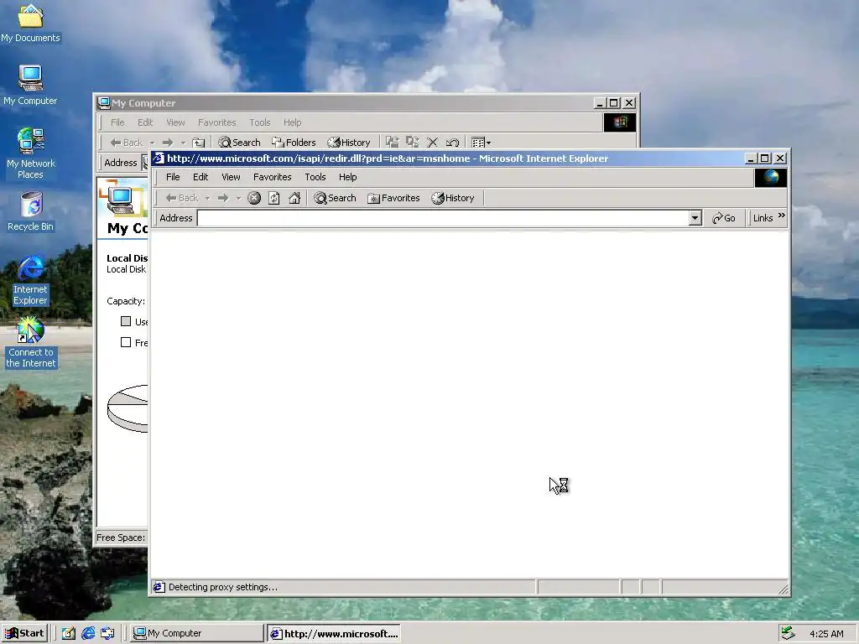Open File menu in My Computer window
The image size is (859, 644).
117,122
